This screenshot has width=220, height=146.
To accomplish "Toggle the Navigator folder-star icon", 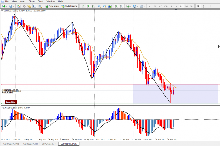I will [x=29, y=6].
